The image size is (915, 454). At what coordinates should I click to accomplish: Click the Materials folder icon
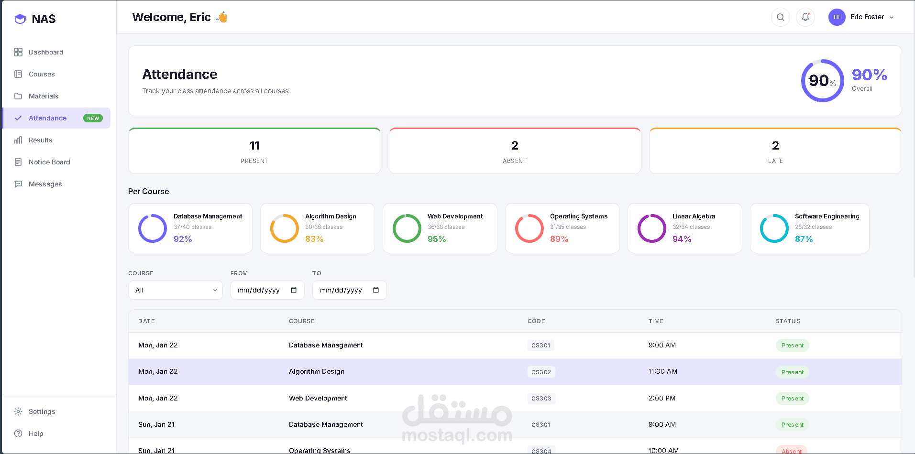(18, 96)
